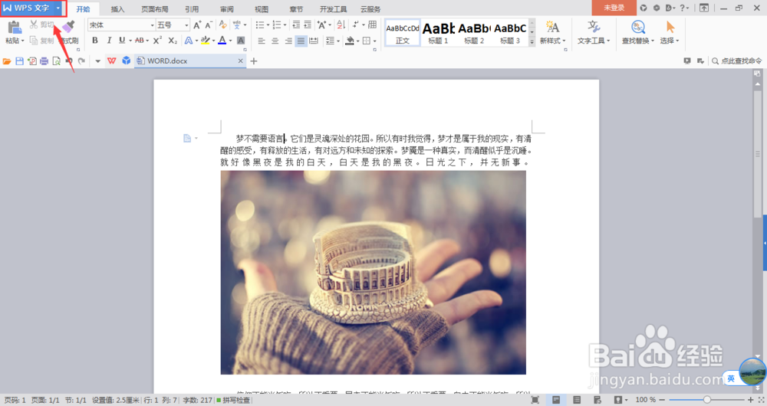Expand the WPS 文字 menu arrow

tap(58, 8)
